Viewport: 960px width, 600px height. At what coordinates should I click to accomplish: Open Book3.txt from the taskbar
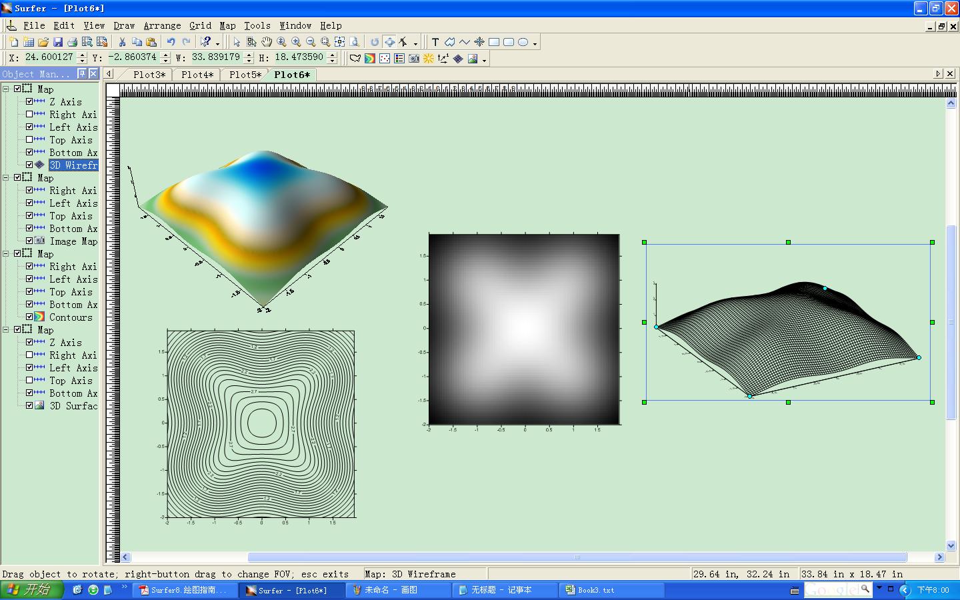click(x=595, y=590)
